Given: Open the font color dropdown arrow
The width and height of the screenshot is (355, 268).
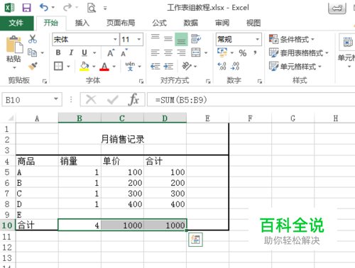Looking at the screenshot, I should (114, 67).
